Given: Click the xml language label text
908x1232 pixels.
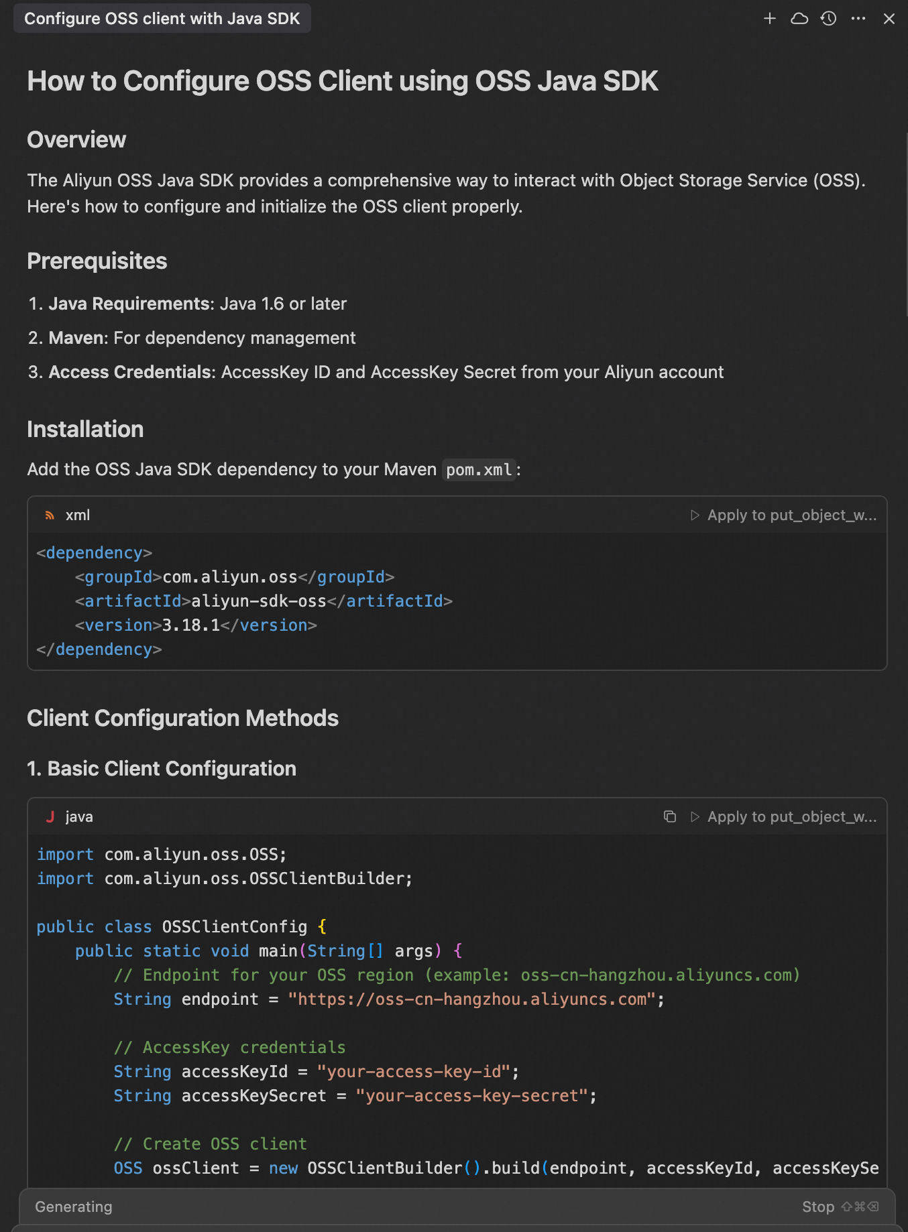Looking at the screenshot, I should coord(78,515).
